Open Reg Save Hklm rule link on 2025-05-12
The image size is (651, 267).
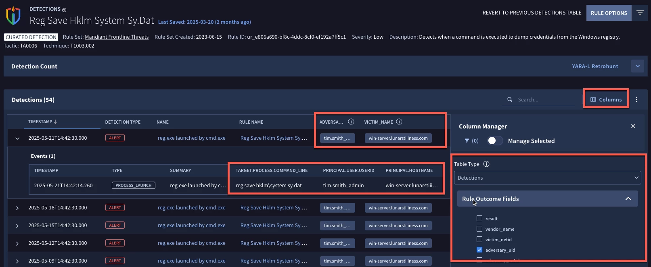(x=274, y=243)
